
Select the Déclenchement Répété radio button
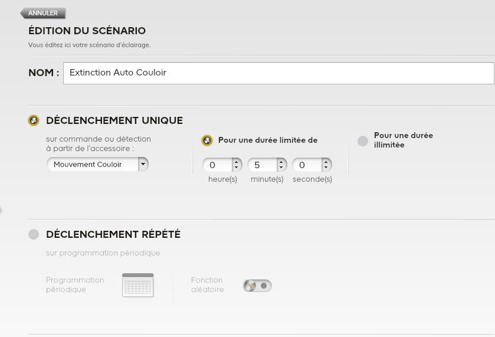pyautogui.click(x=34, y=234)
